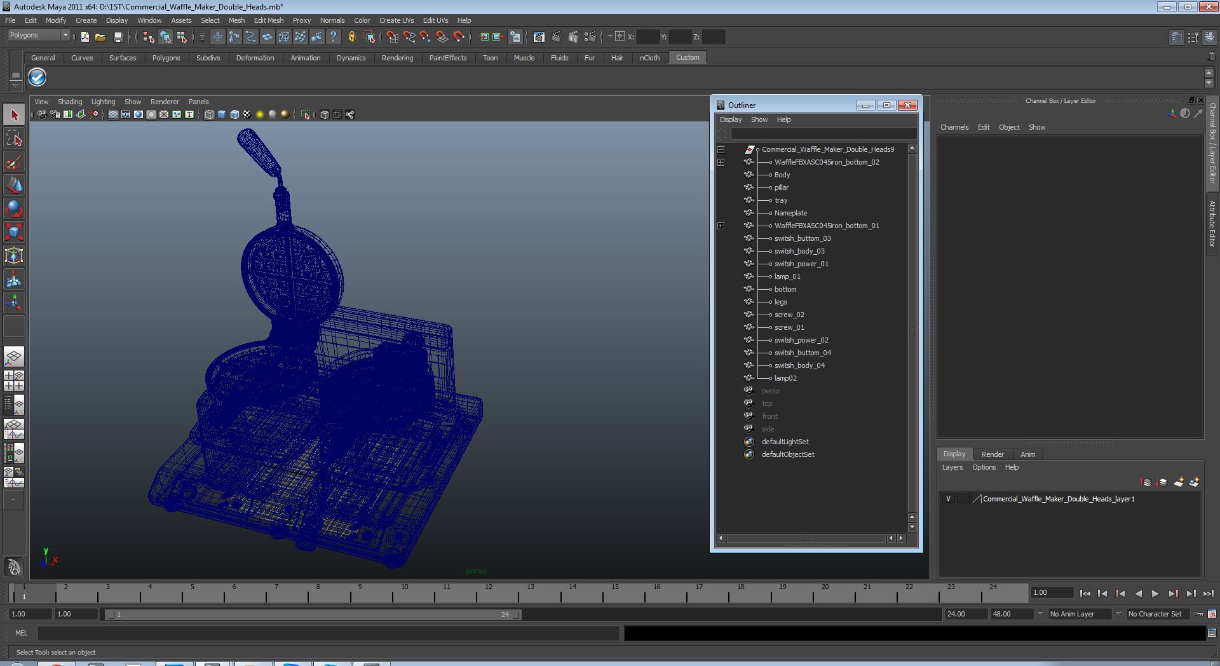Open the No Anim Layer dropdown
Screen dimensions: 1220x666
click(x=1040, y=614)
